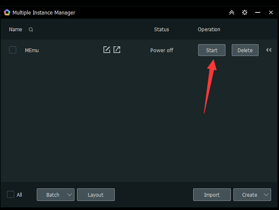Expand the Batch dropdown arrow
The image size is (279, 210).
pyautogui.click(x=69, y=195)
